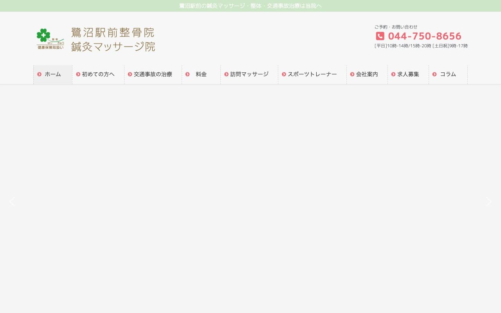
Task: Go back using the left slider chevron
Action: 12,201
